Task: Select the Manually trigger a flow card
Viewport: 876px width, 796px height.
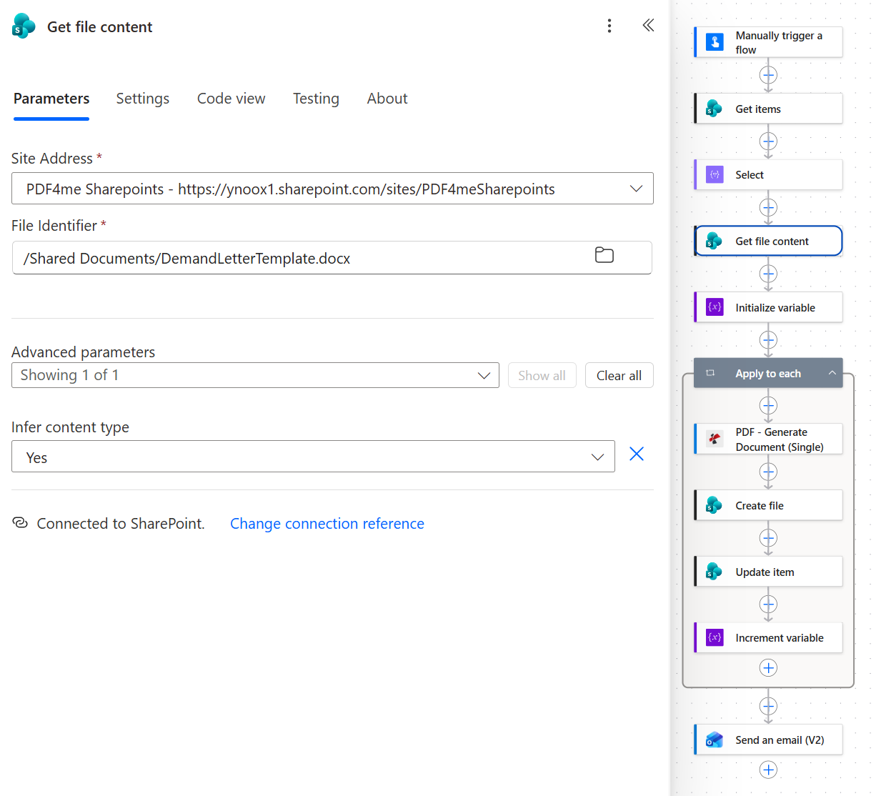Action: pyautogui.click(x=768, y=42)
